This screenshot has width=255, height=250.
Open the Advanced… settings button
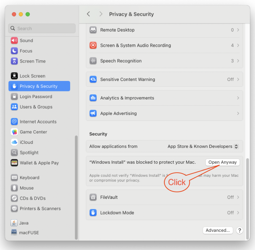click(218, 230)
